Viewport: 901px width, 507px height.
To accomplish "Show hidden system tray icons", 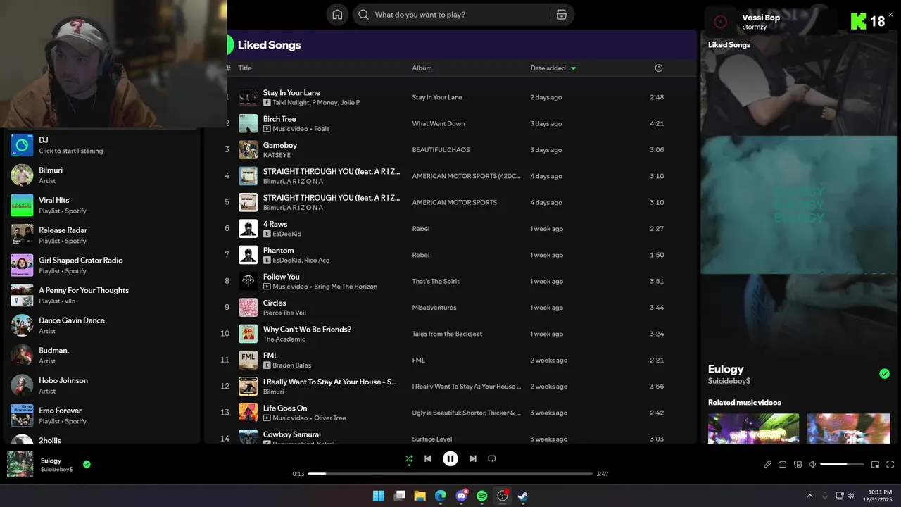I will (x=809, y=496).
